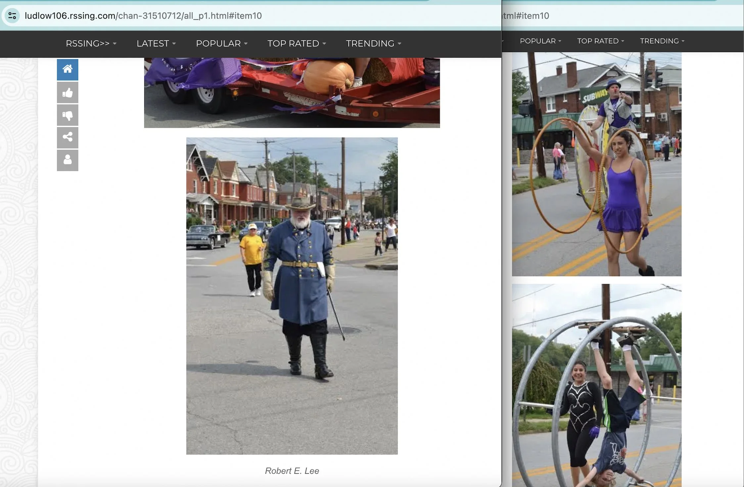This screenshot has width=744, height=487.
Task: Click TRENDING in right window navbar
Action: [x=662, y=41]
